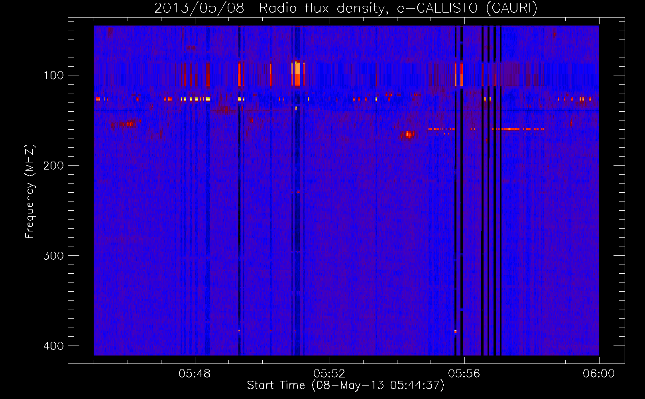
Task: Click the plot title "2013/05/08 Radio flux density, e-CALLISTO (GAURI)"
Action: coord(346,8)
